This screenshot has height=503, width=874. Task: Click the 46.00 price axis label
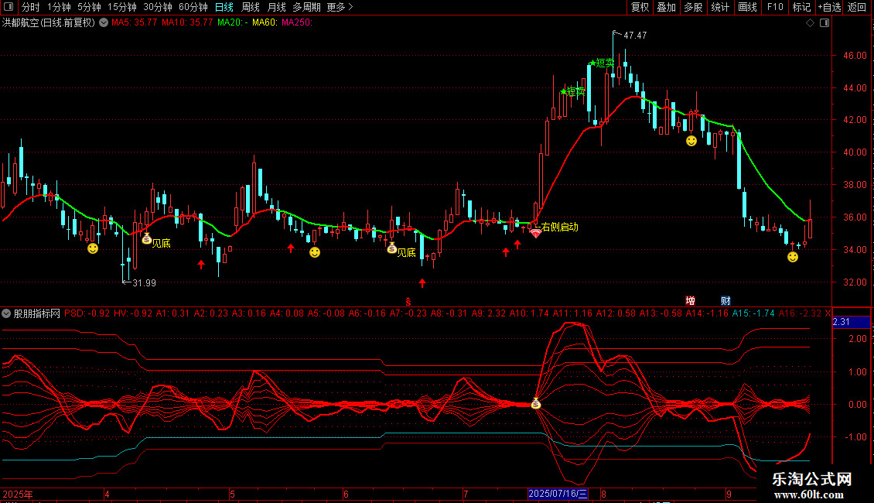(x=855, y=56)
